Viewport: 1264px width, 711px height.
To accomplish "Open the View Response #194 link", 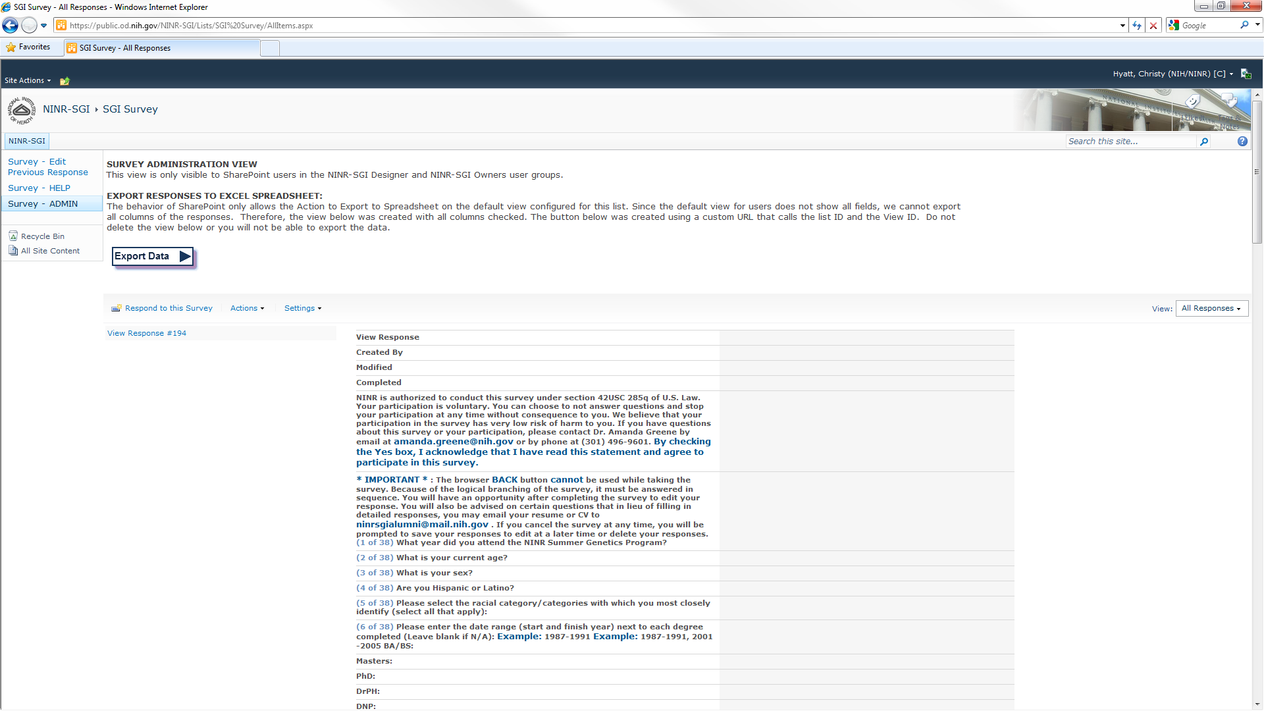I will coord(147,333).
